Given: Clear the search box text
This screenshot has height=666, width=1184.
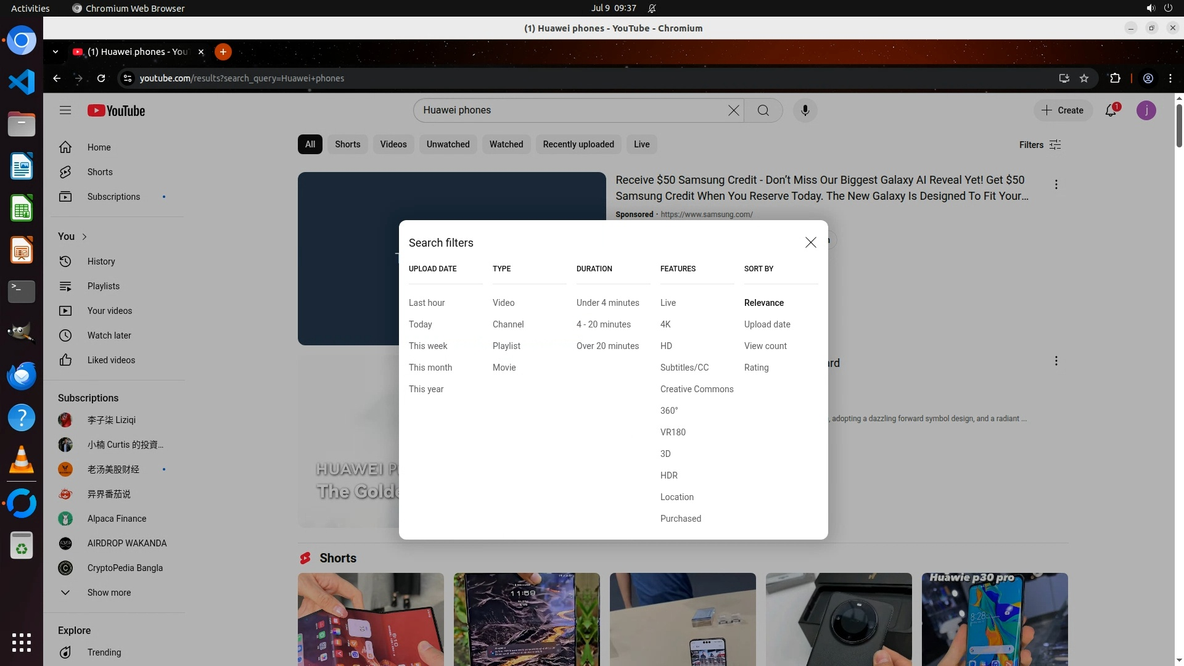Looking at the screenshot, I should pos(733,110).
